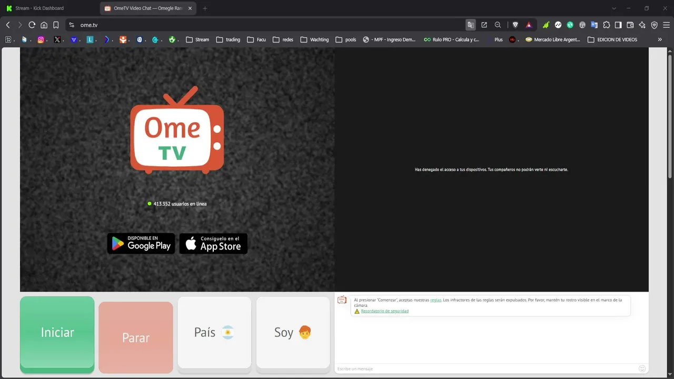Open Rulo PRO - Calcula bookmark

pos(452,39)
